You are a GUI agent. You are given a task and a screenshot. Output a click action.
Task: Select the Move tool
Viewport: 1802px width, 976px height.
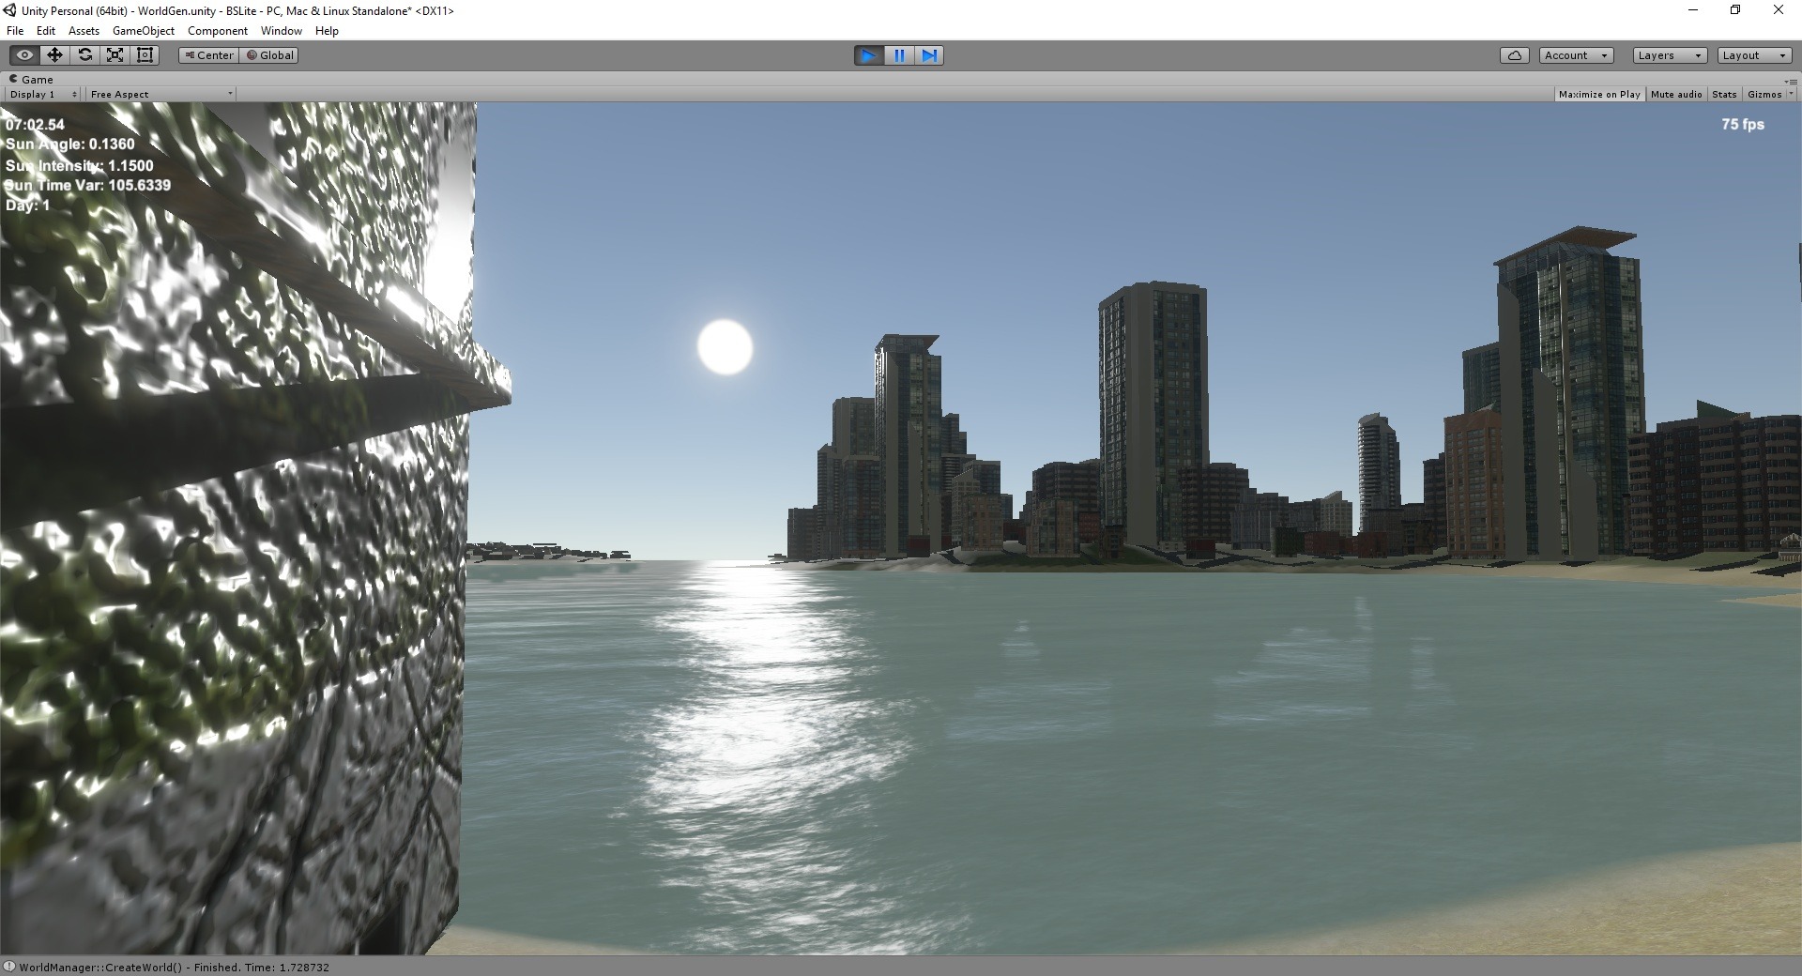(54, 55)
